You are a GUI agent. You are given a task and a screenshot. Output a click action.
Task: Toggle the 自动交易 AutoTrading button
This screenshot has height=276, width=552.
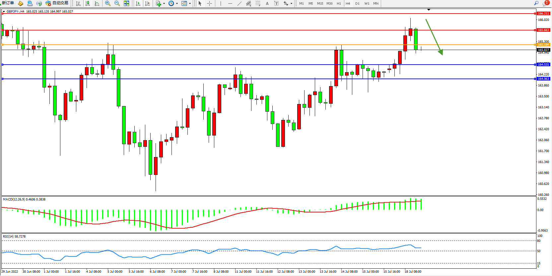coord(57,3)
